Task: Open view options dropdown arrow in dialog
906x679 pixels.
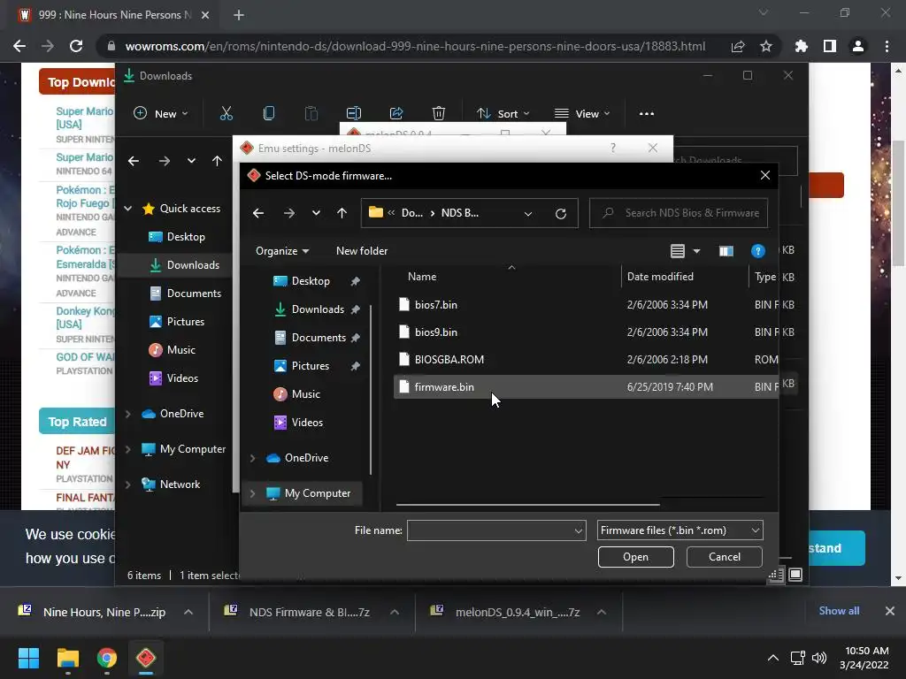Action: tap(696, 251)
